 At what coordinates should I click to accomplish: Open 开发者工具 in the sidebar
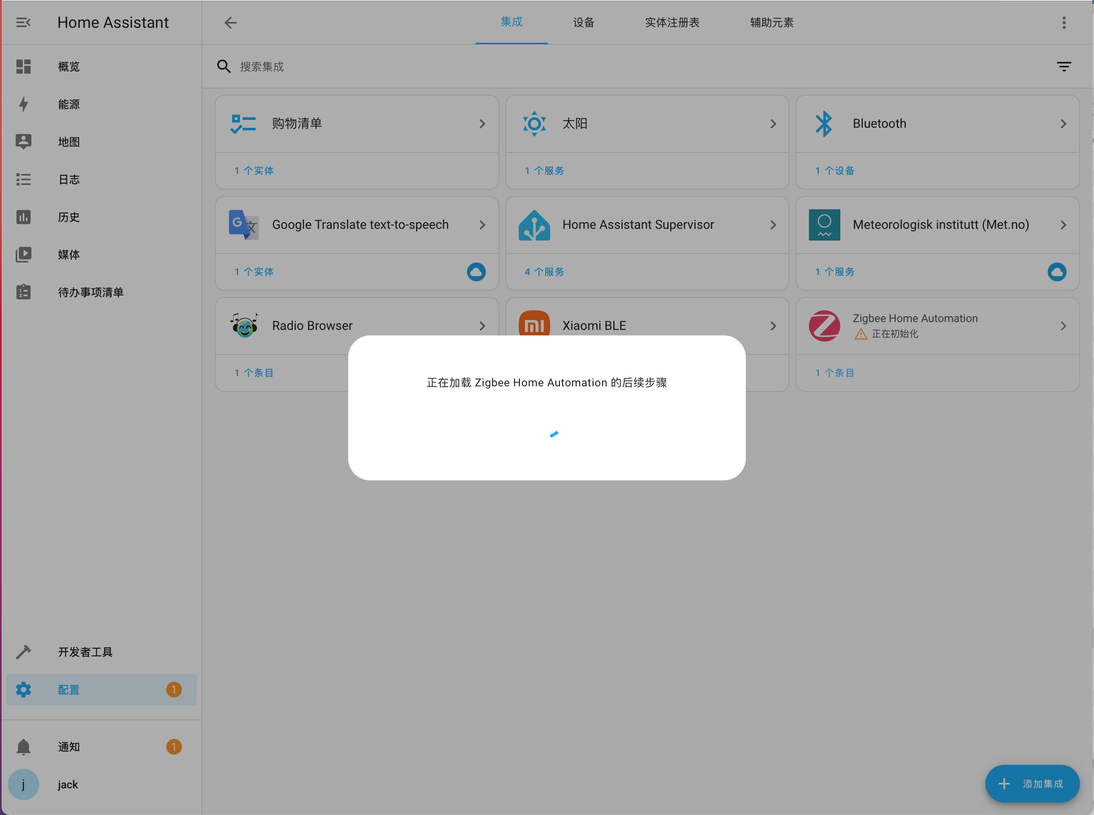click(x=85, y=652)
